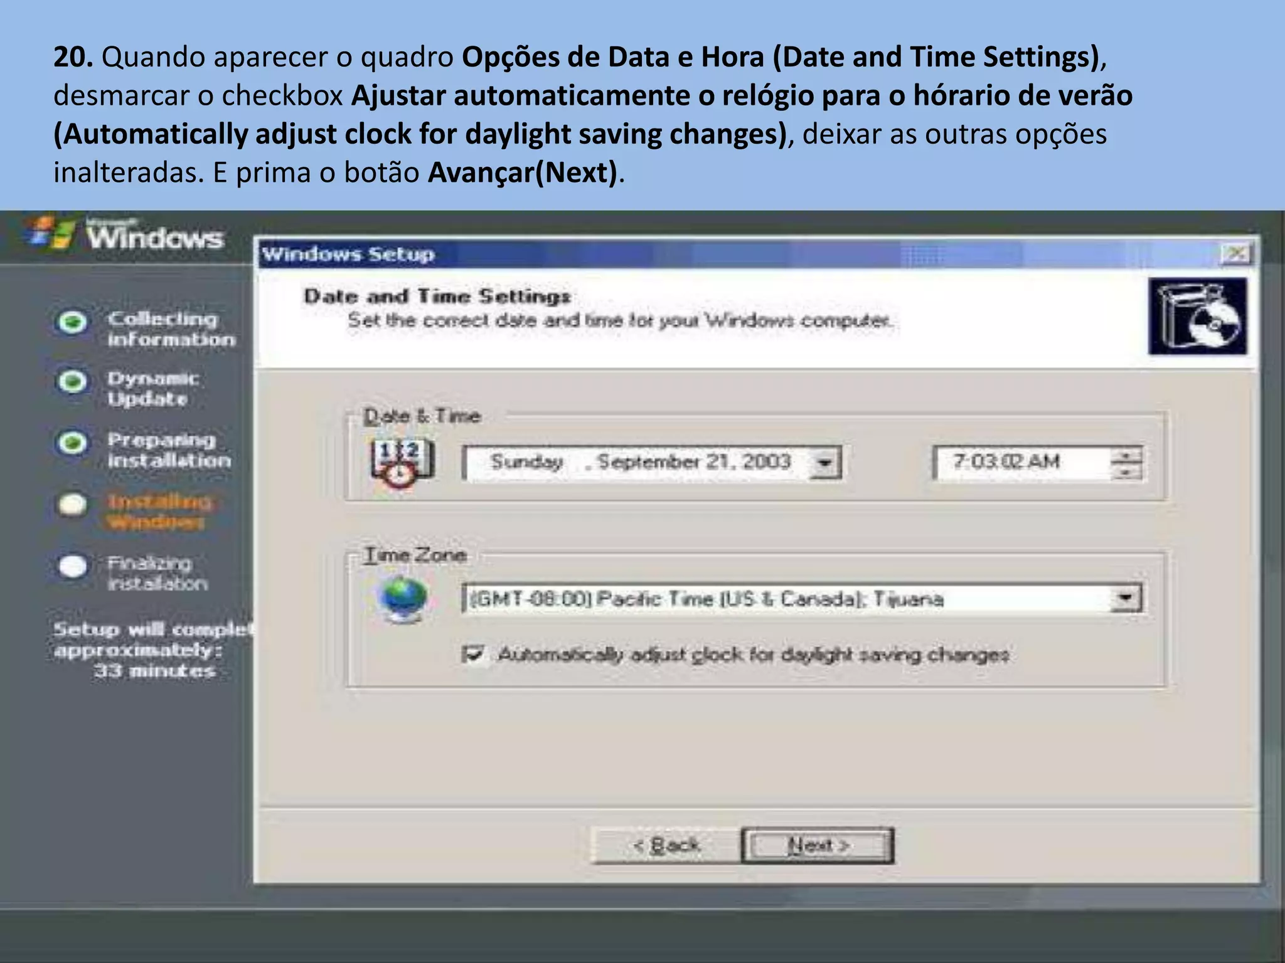Click the time field 7:03:02 AM
The width and height of the screenshot is (1285, 963).
pos(1023,463)
